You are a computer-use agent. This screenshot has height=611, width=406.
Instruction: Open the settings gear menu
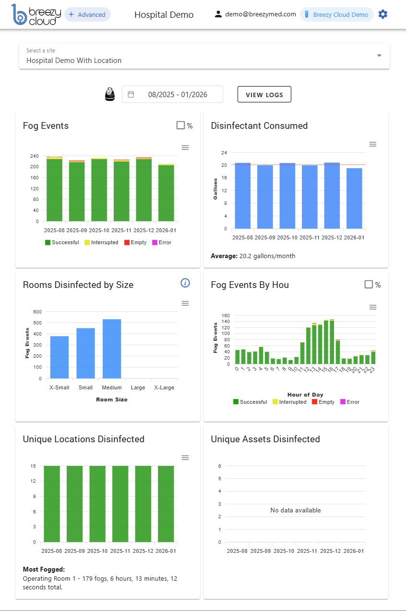coord(383,14)
